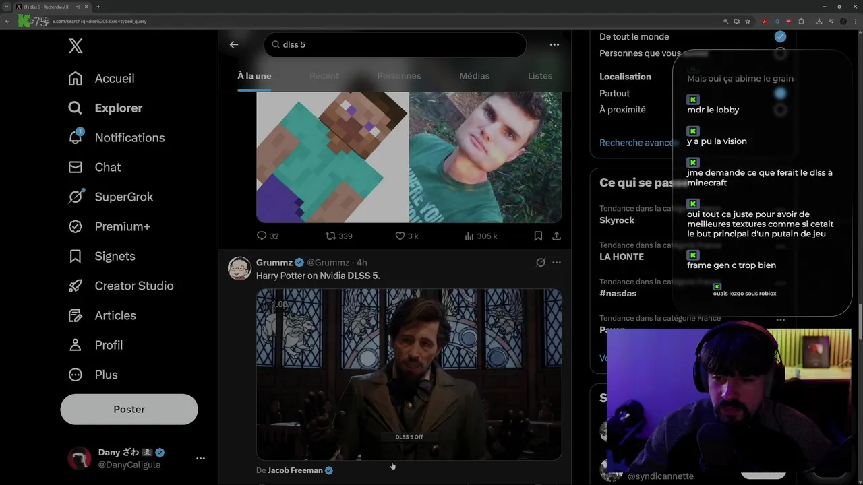863x485 pixels.
Task: Click 'À proximité' location label
Action: [x=622, y=109]
